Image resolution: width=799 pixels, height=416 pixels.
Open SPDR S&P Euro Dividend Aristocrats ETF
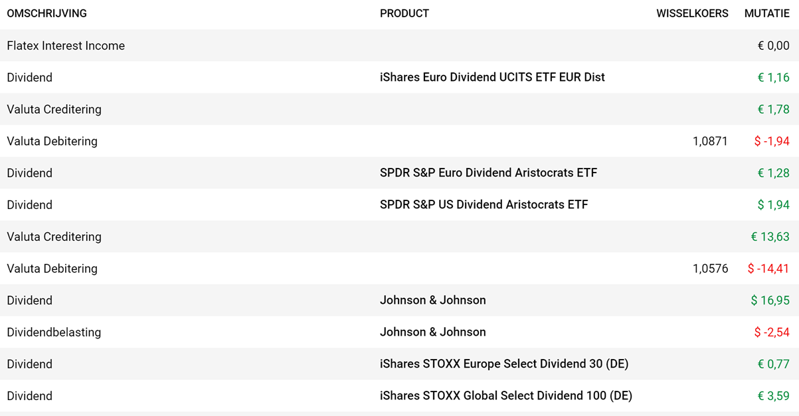click(x=488, y=173)
